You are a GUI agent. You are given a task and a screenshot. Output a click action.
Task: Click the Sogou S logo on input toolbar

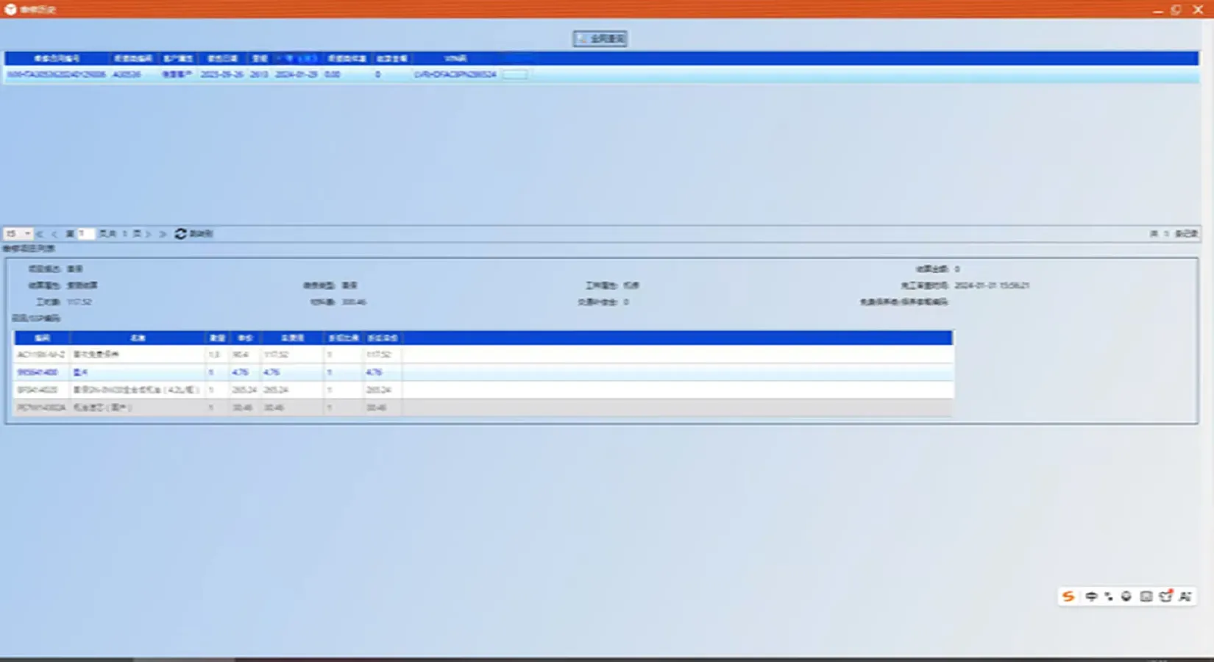pyautogui.click(x=1068, y=597)
